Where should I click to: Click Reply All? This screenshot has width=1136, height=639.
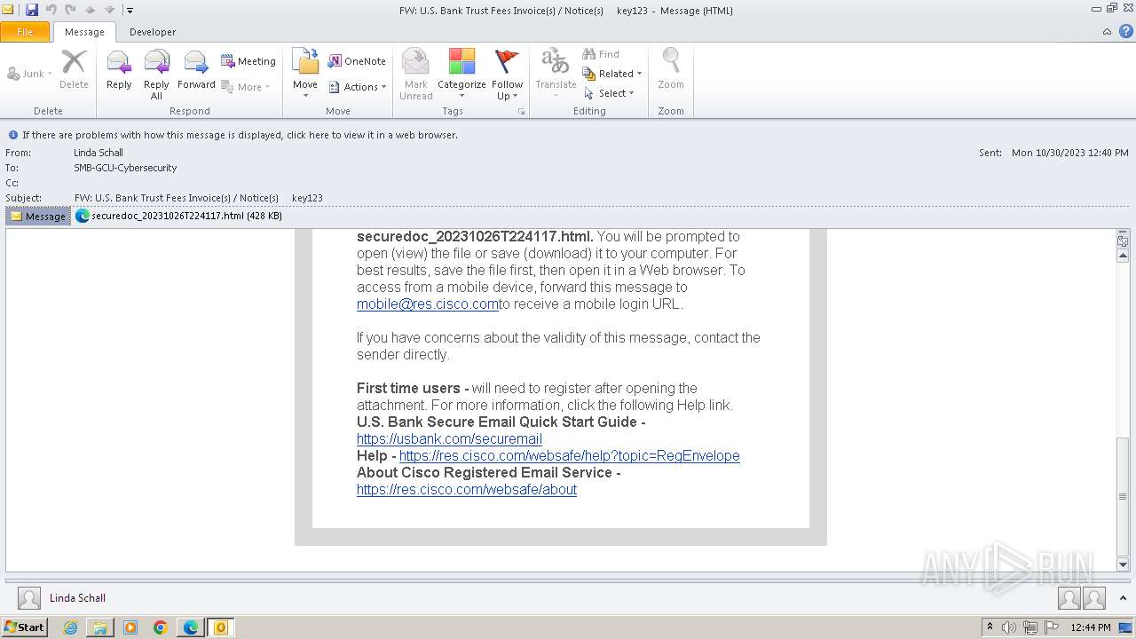point(156,75)
